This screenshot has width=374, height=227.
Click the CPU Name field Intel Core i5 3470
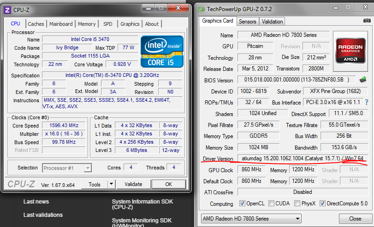coord(90,39)
